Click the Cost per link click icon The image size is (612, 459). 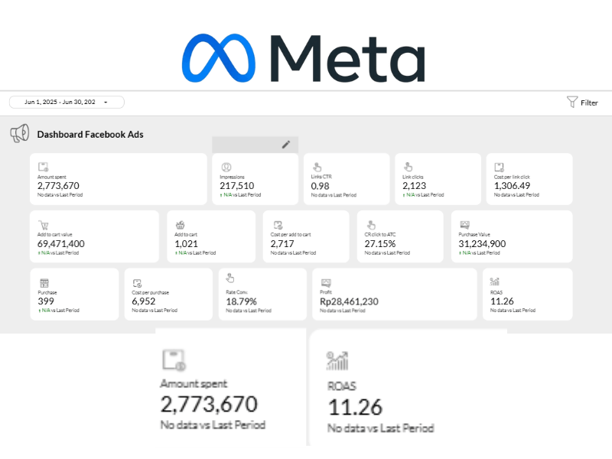click(500, 167)
